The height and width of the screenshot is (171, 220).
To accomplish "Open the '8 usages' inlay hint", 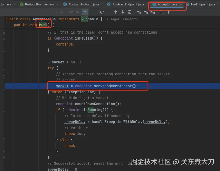I will [x=112, y=19].
